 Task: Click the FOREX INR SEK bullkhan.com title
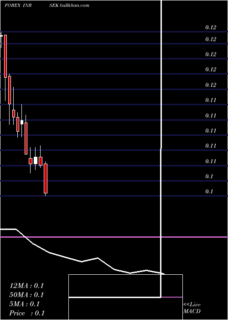pyautogui.click(x=47, y=5)
